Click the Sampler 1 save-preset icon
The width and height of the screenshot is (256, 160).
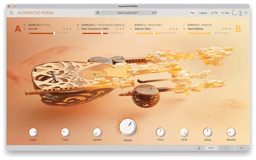click(x=64, y=29)
